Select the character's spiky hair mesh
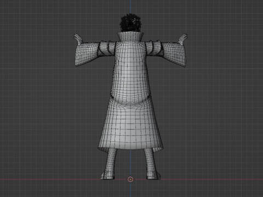Screen dimensions: 263x197 point(131,22)
